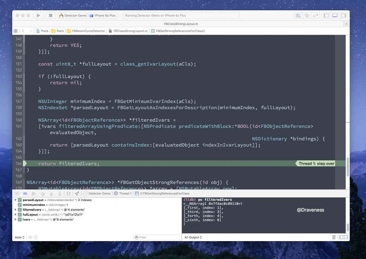Image resolution: width=366 pixels, height=259 pixels.
Task: Click the L icon beside minimumIndex
Action: [x=20, y=205]
